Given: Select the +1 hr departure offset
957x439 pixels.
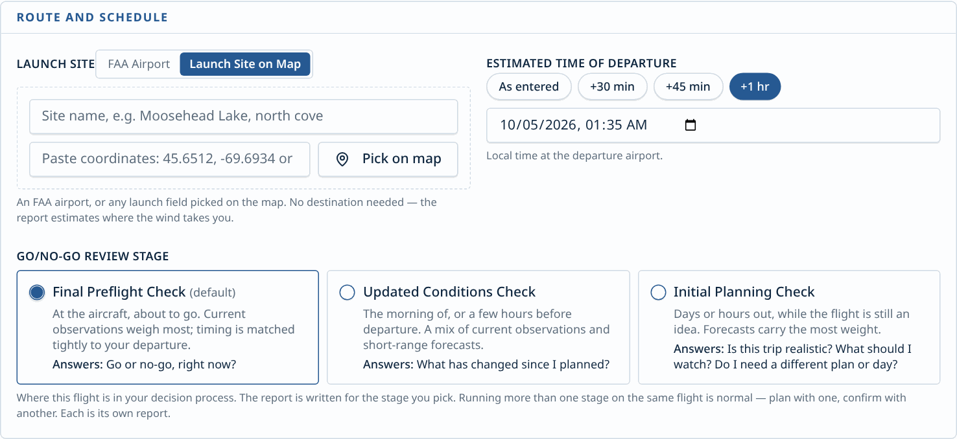Looking at the screenshot, I should click(755, 87).
